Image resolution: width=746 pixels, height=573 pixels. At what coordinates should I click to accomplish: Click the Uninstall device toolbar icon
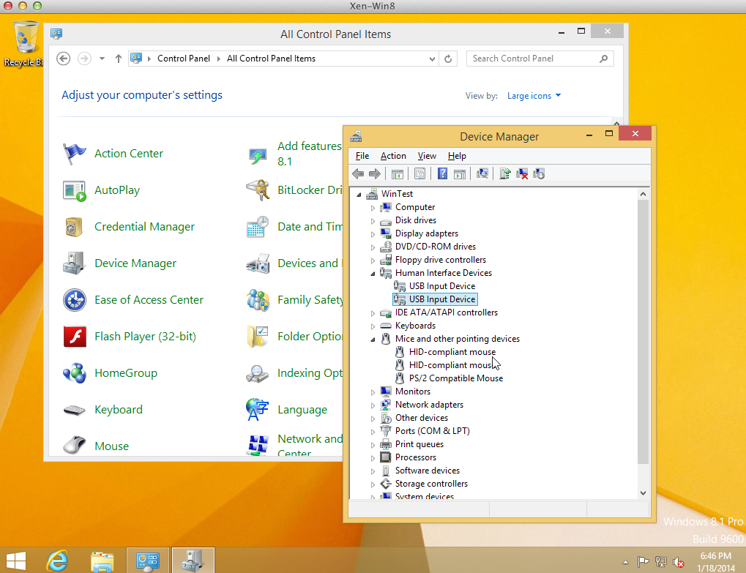(522, 173)
